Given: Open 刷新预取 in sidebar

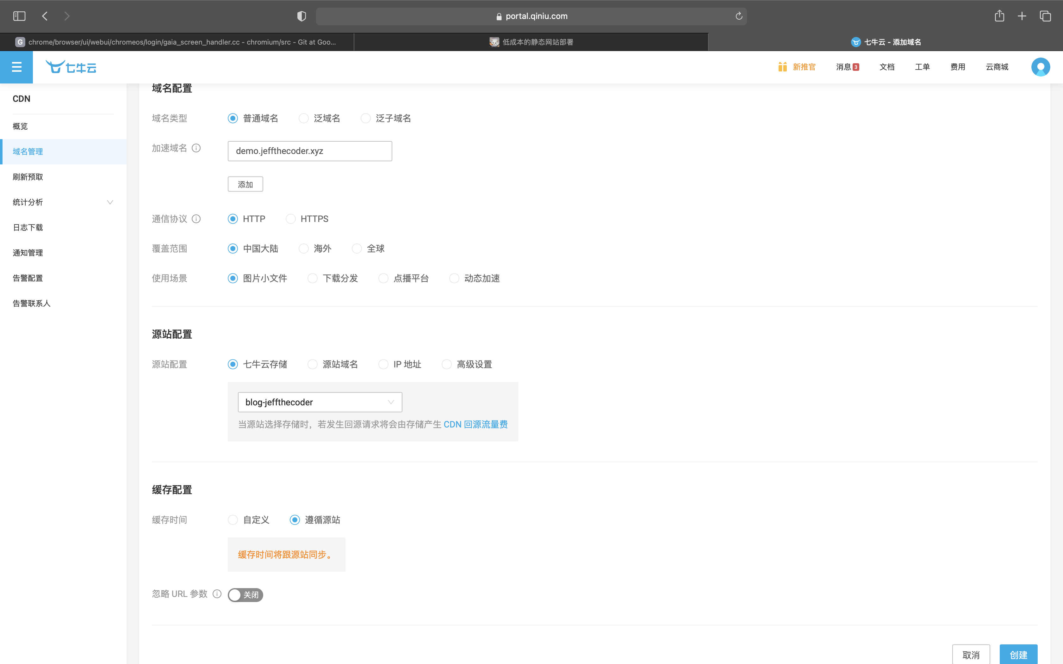Looking at the screenshot, I should [x=63, y=177].
